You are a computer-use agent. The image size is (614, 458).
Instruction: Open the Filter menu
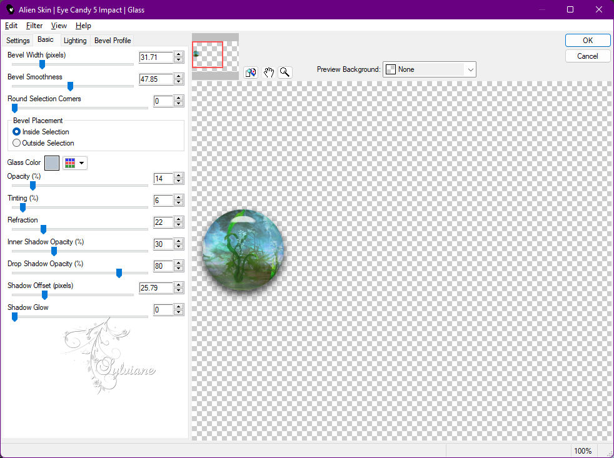[34, 26]
